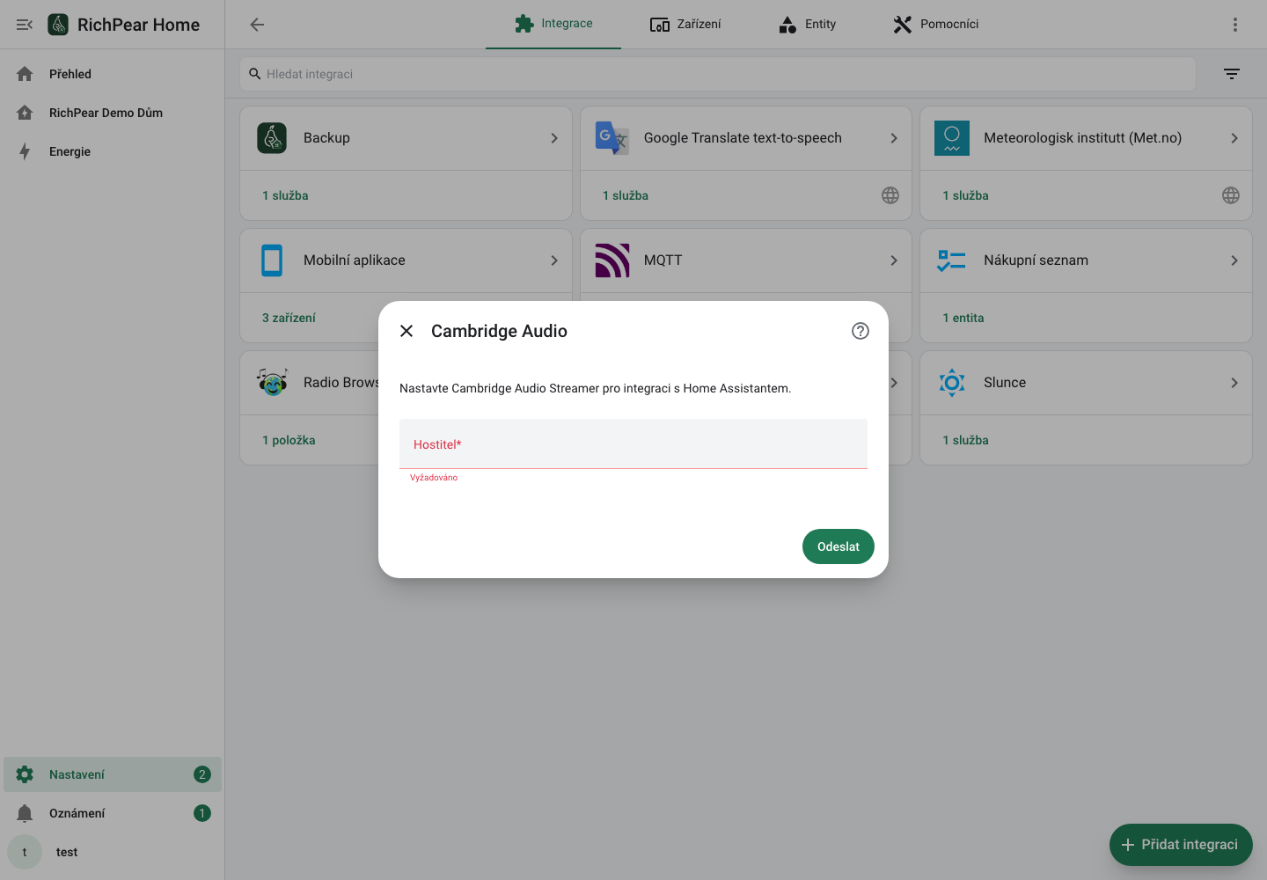1267x880 pixels.
Task: Open the 1 položka link
Action: pyautogui.click(x=289, y=440)
